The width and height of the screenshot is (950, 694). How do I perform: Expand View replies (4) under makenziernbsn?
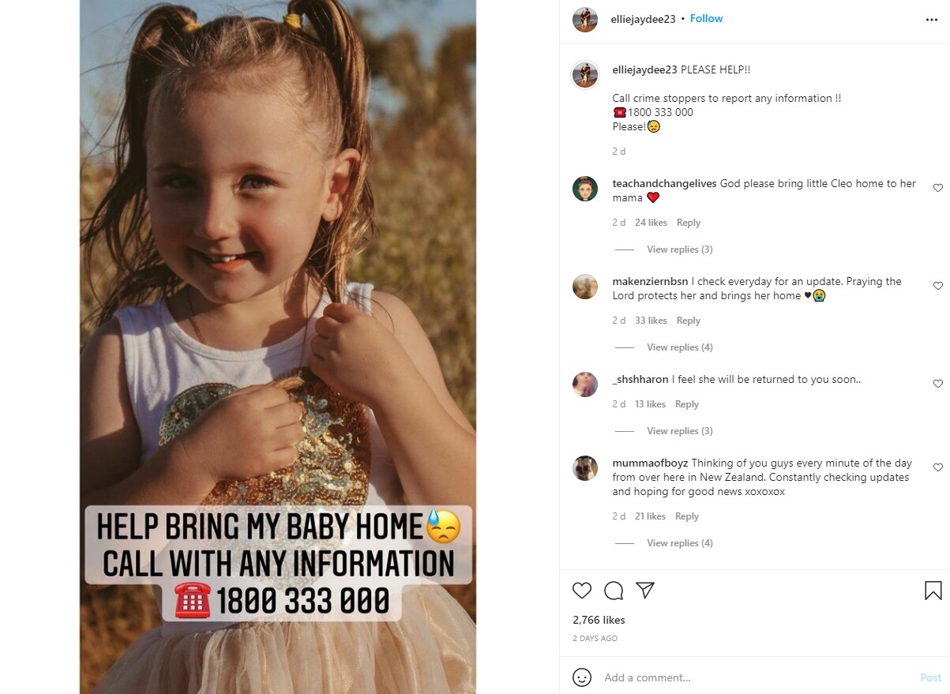(x=679, y=347)
